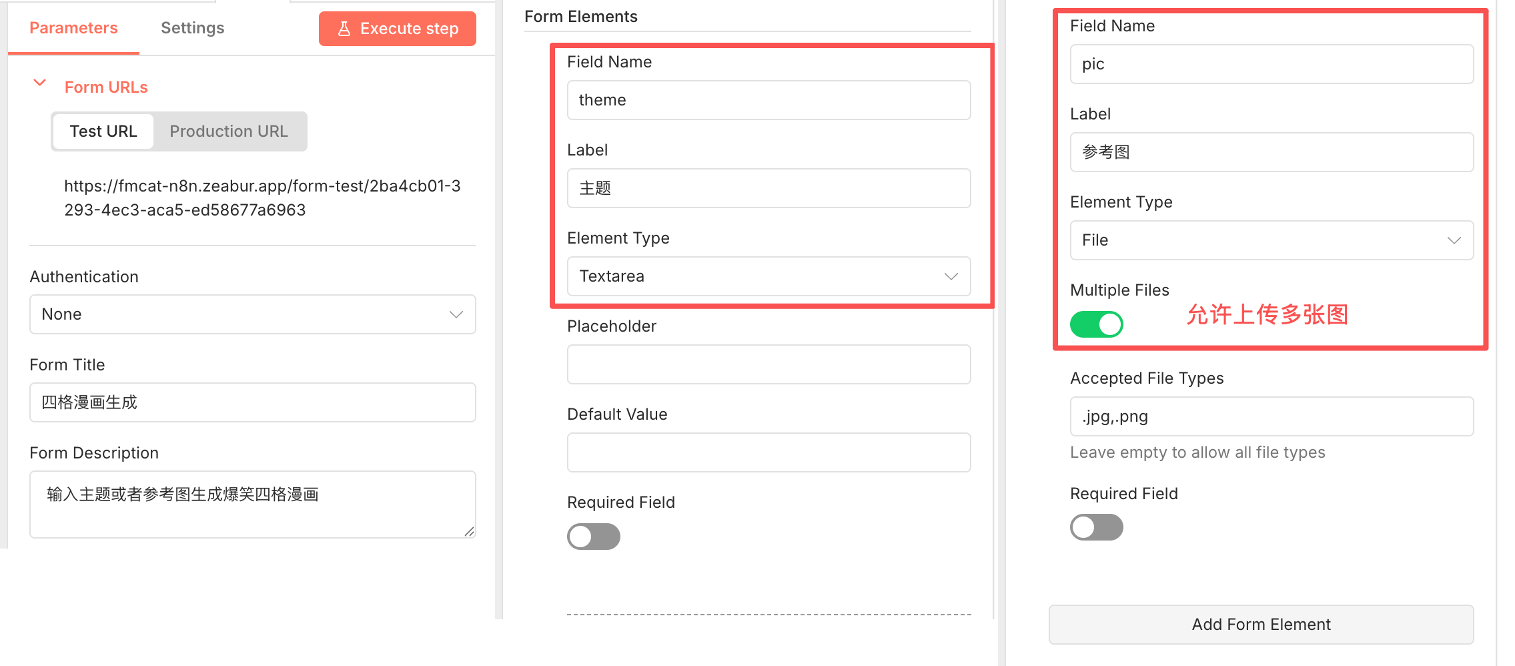The height and width of the screenshot is (666, 1515).
Task: Click the empty Placeholder input field
Action: pyautogui.click(x=769, y=364)
